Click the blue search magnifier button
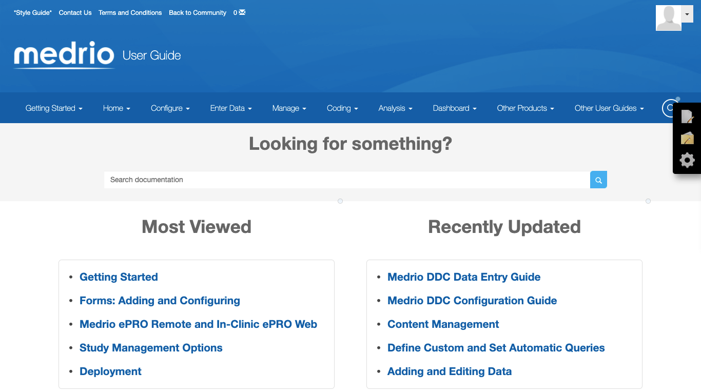 598,180
